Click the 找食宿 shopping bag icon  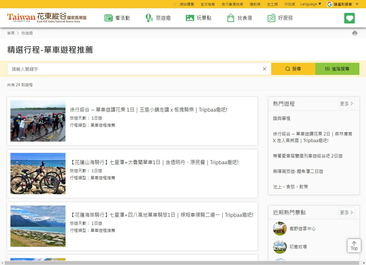click(231, 18)
